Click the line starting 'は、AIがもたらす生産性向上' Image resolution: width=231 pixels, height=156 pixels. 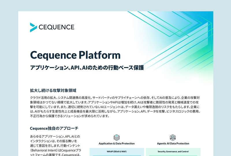click(115, 111)
